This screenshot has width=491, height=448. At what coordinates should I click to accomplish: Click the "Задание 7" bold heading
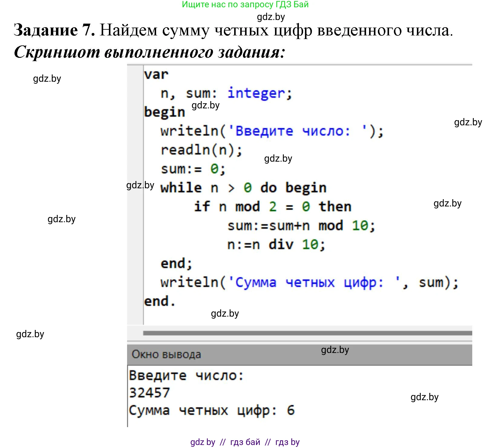54,30
